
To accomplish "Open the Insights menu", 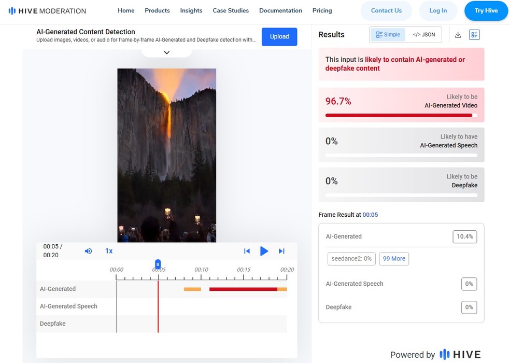I will 191,11.
